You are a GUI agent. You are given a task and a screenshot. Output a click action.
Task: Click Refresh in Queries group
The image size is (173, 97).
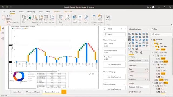tap(68, 18)
